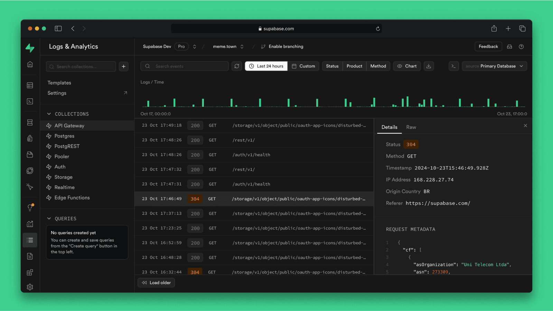Open the Storage section icon
This screenshot has width=553, height=311.
point(30,154)
